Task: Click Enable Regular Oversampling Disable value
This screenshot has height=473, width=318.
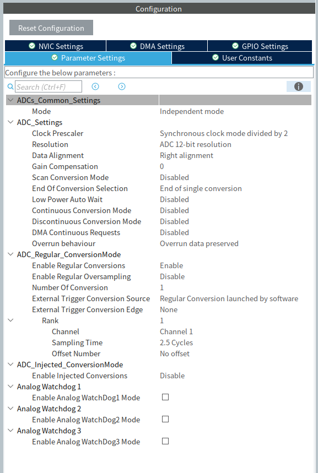Action: (x=172, y=276)
